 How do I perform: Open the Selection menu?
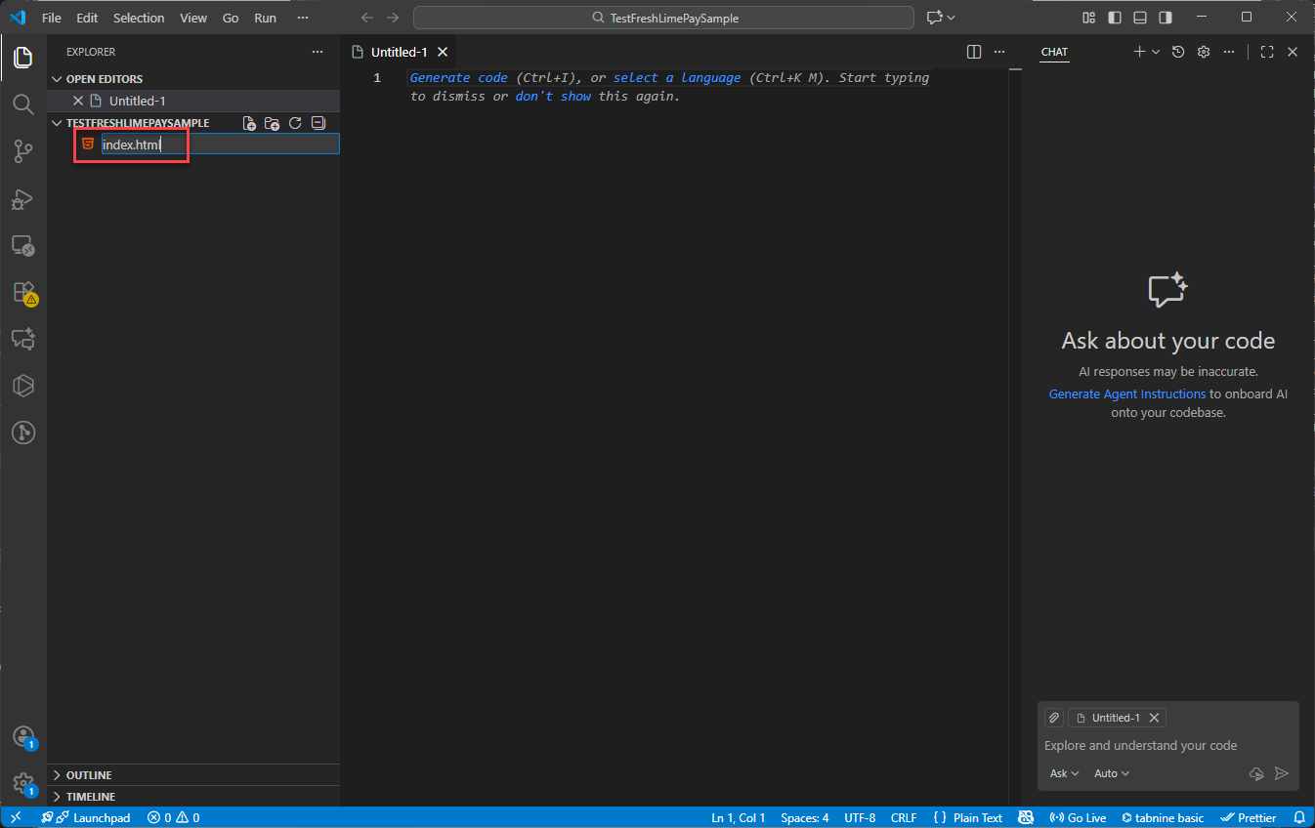[x=139, y=18]
